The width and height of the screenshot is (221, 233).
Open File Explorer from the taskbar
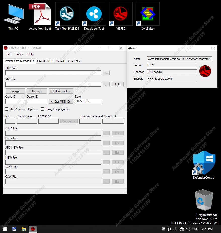23,229
